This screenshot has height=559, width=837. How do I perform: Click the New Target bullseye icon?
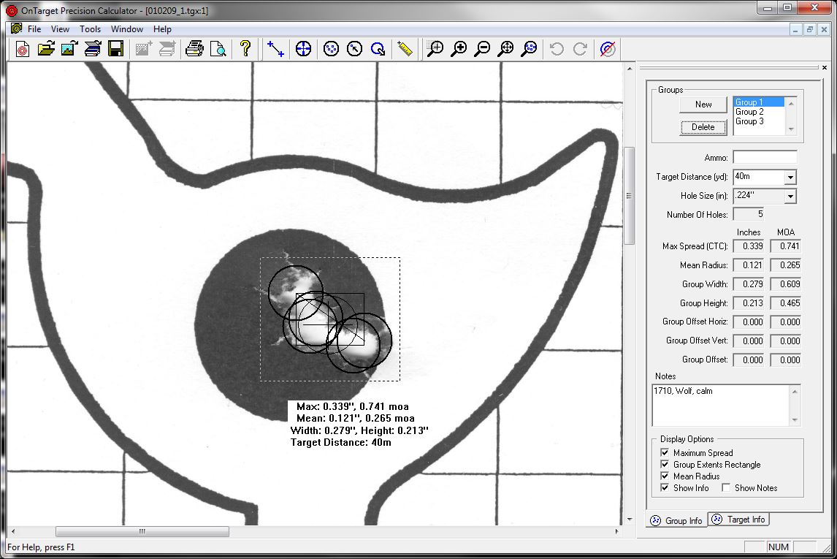click(22, 48)
